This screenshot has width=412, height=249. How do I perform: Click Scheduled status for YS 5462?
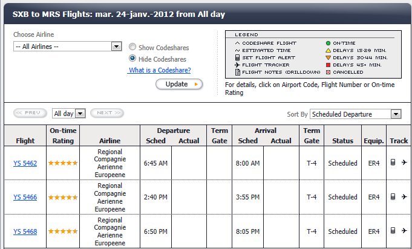pyautogui.click(x=342, y=163)
